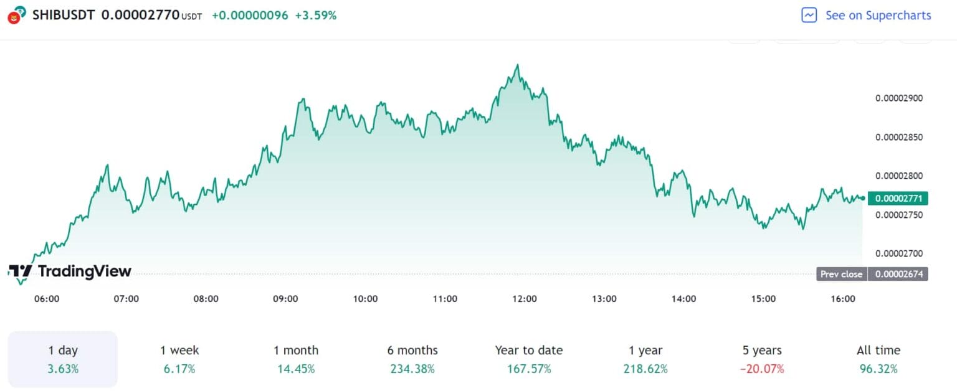Click the last-price dot at chart line end

862,198
